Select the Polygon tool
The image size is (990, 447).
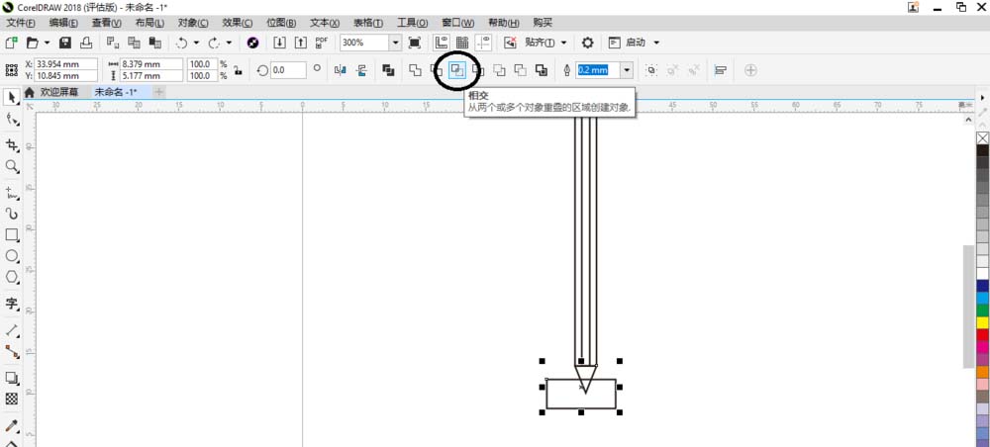[12, 278]
